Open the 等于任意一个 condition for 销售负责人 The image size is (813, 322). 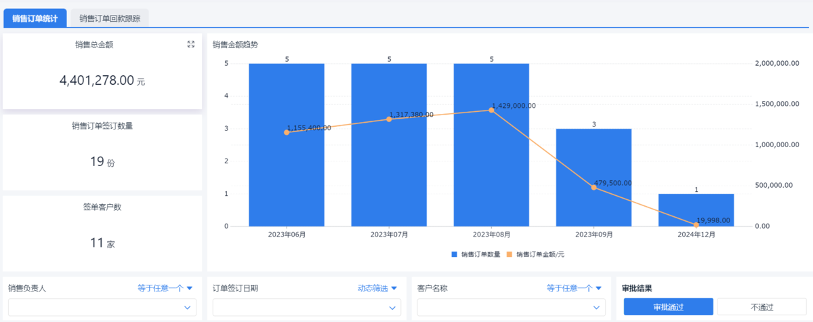coord(165,288)
